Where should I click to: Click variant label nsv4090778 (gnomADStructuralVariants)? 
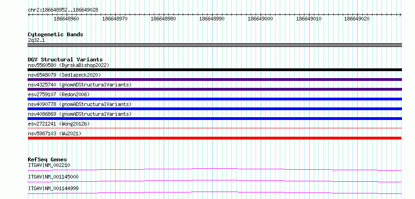pyautogui.click(x=80, y=104)
